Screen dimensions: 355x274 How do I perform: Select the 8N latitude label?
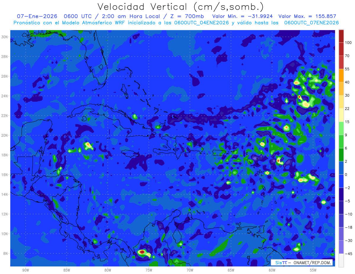[x=6, y=253]
